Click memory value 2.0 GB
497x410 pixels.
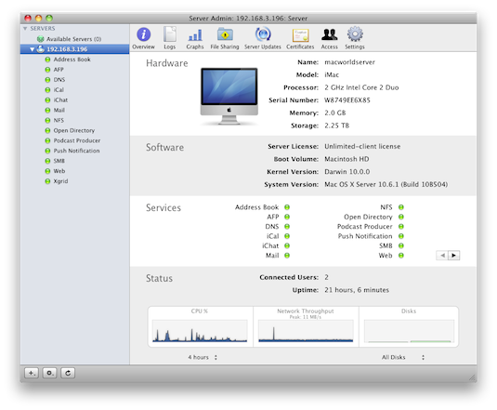tap(335, 112)
